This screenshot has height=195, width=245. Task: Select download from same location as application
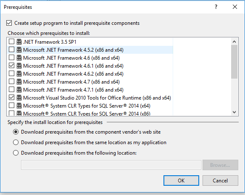[x=16, y=142]
